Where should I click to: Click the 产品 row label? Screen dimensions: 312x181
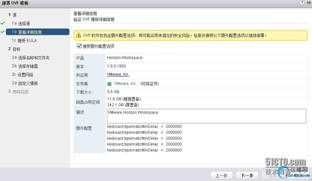pyautogui.click(x=80, y=58)
